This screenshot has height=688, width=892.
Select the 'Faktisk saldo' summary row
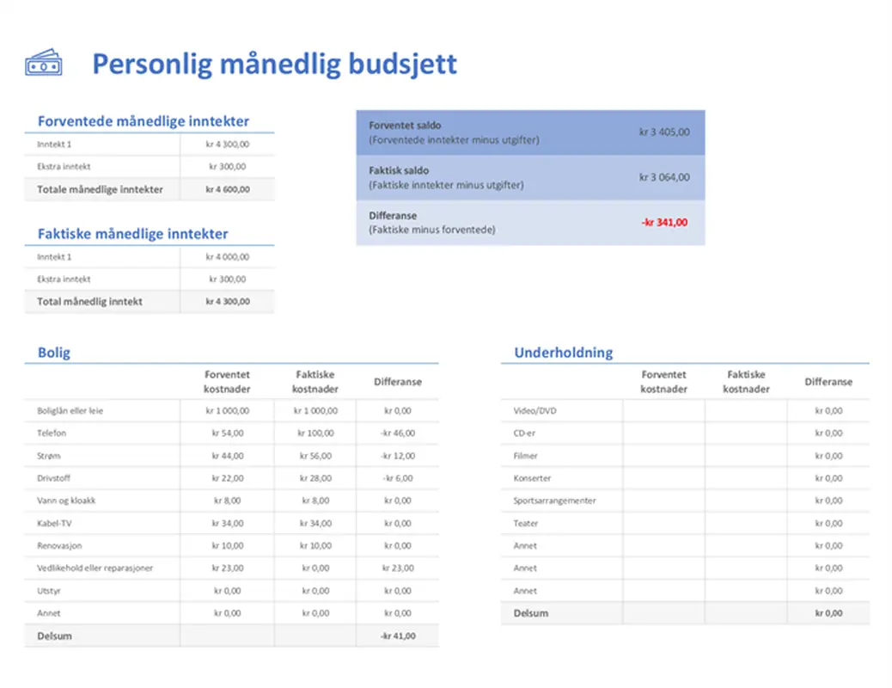click(x=530, y=177)
